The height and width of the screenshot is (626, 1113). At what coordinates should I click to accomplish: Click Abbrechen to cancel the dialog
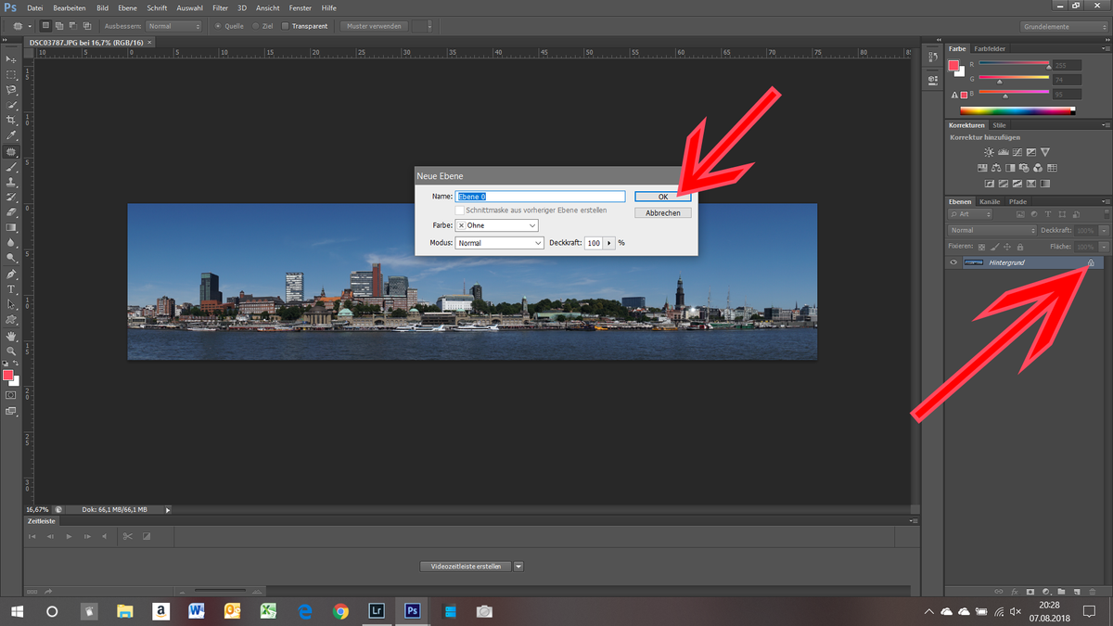click(662, 212)
